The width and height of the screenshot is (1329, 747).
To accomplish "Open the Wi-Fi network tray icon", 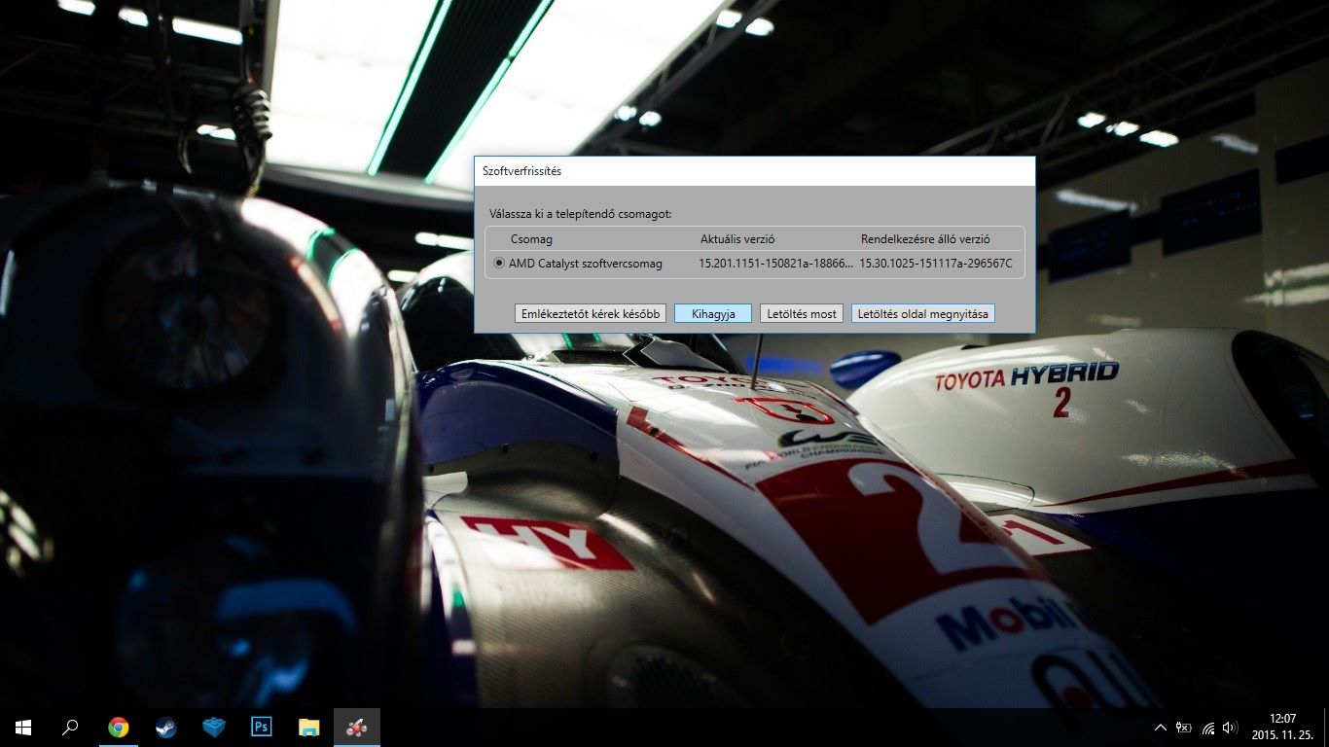I will pos(1208,727).
